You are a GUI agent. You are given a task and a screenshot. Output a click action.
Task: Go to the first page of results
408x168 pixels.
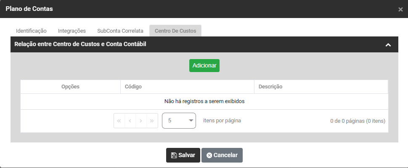(x=119, y=121)
